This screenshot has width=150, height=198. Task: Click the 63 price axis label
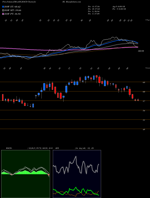click(x=144, y=82)
